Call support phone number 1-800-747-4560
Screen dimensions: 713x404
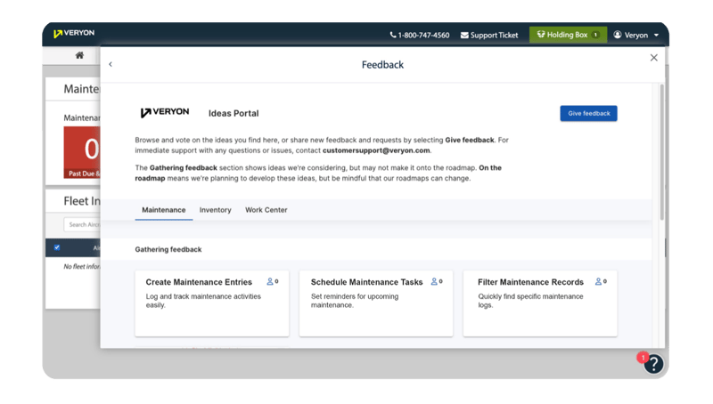pyautogui.click(x=419, y=35)
